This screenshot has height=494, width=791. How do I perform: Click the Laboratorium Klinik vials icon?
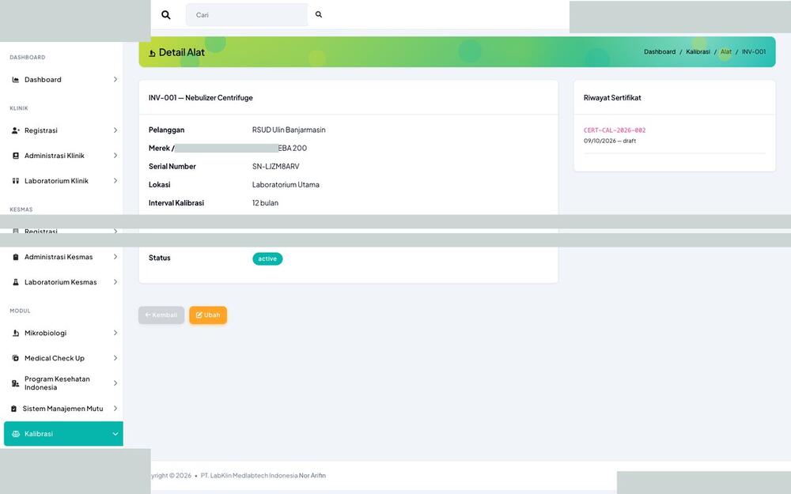[16, 181]
